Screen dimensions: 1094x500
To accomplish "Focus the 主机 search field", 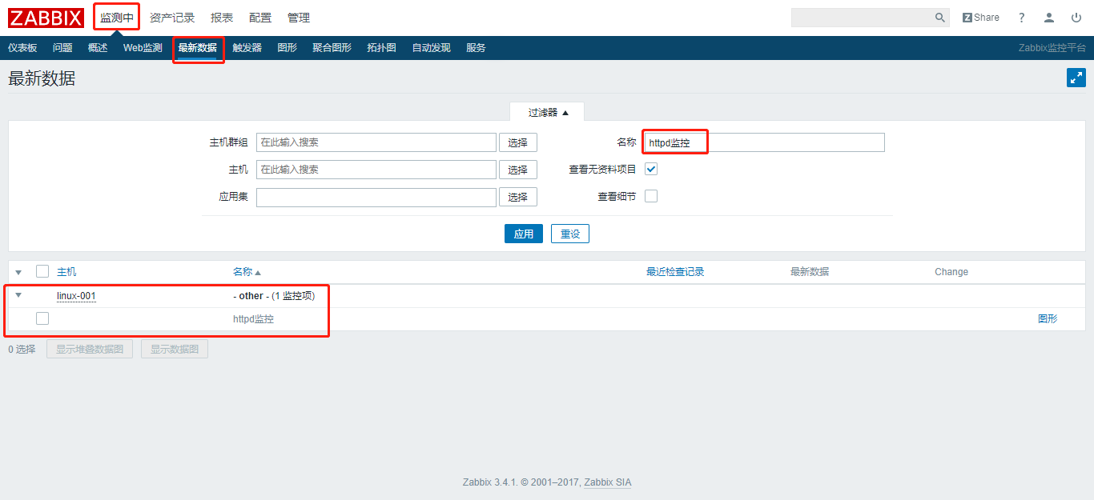I will (376, 170).
